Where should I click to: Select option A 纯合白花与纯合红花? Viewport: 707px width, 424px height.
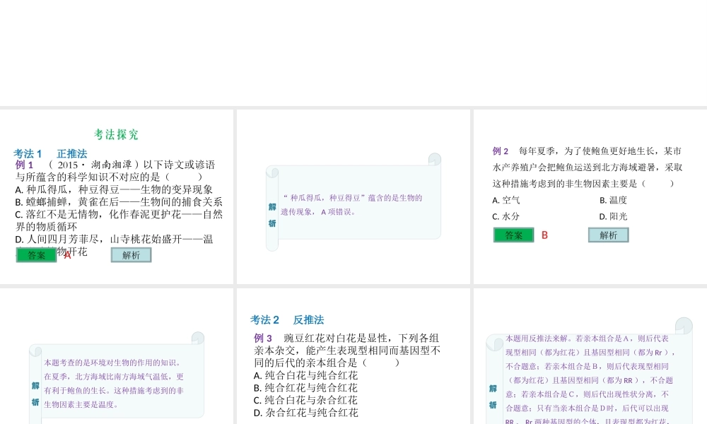(x=305, y=375)
